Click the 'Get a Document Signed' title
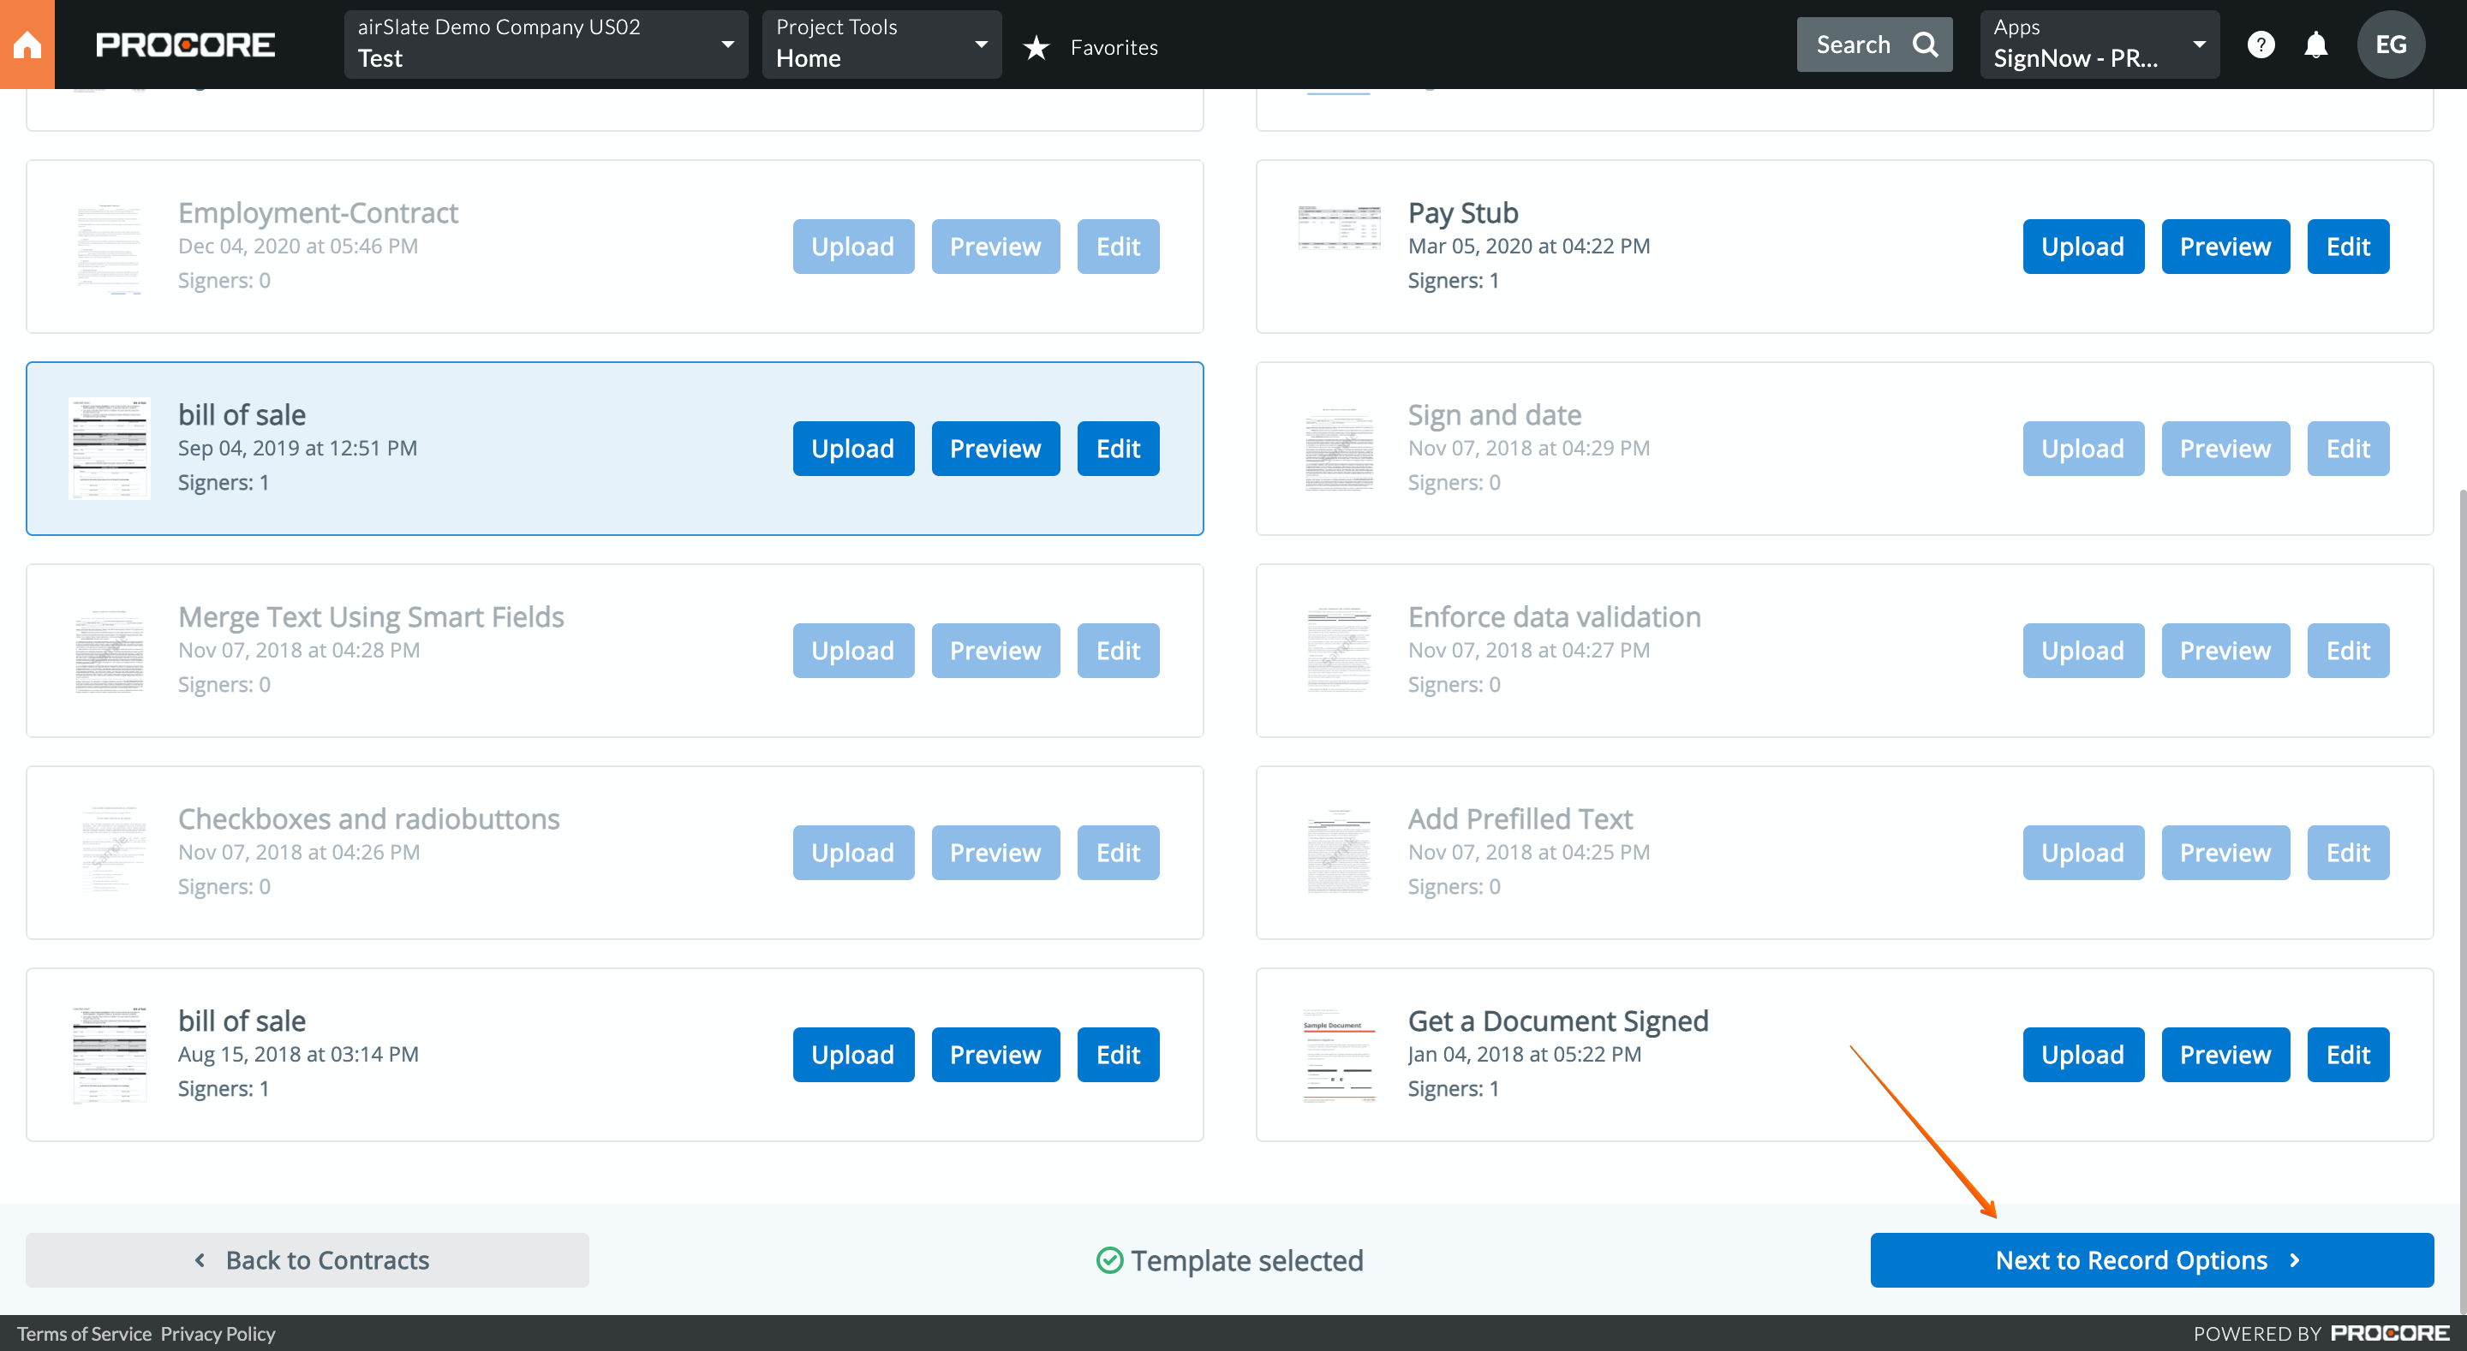Image resolution: width=2467 pixels, height=1351 pixels. coord(1557,1021)
